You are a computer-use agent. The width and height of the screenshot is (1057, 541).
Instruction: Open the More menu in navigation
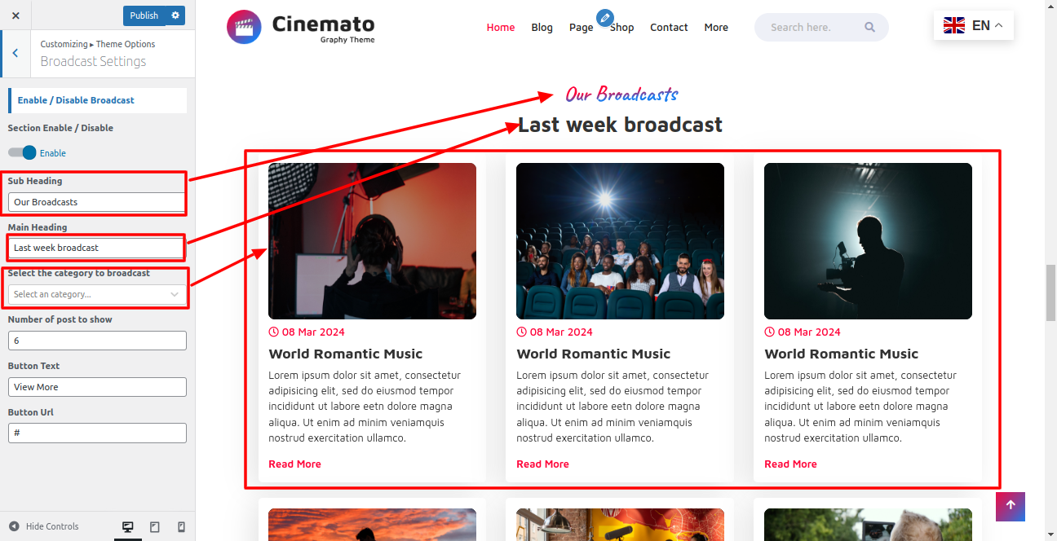715,28
